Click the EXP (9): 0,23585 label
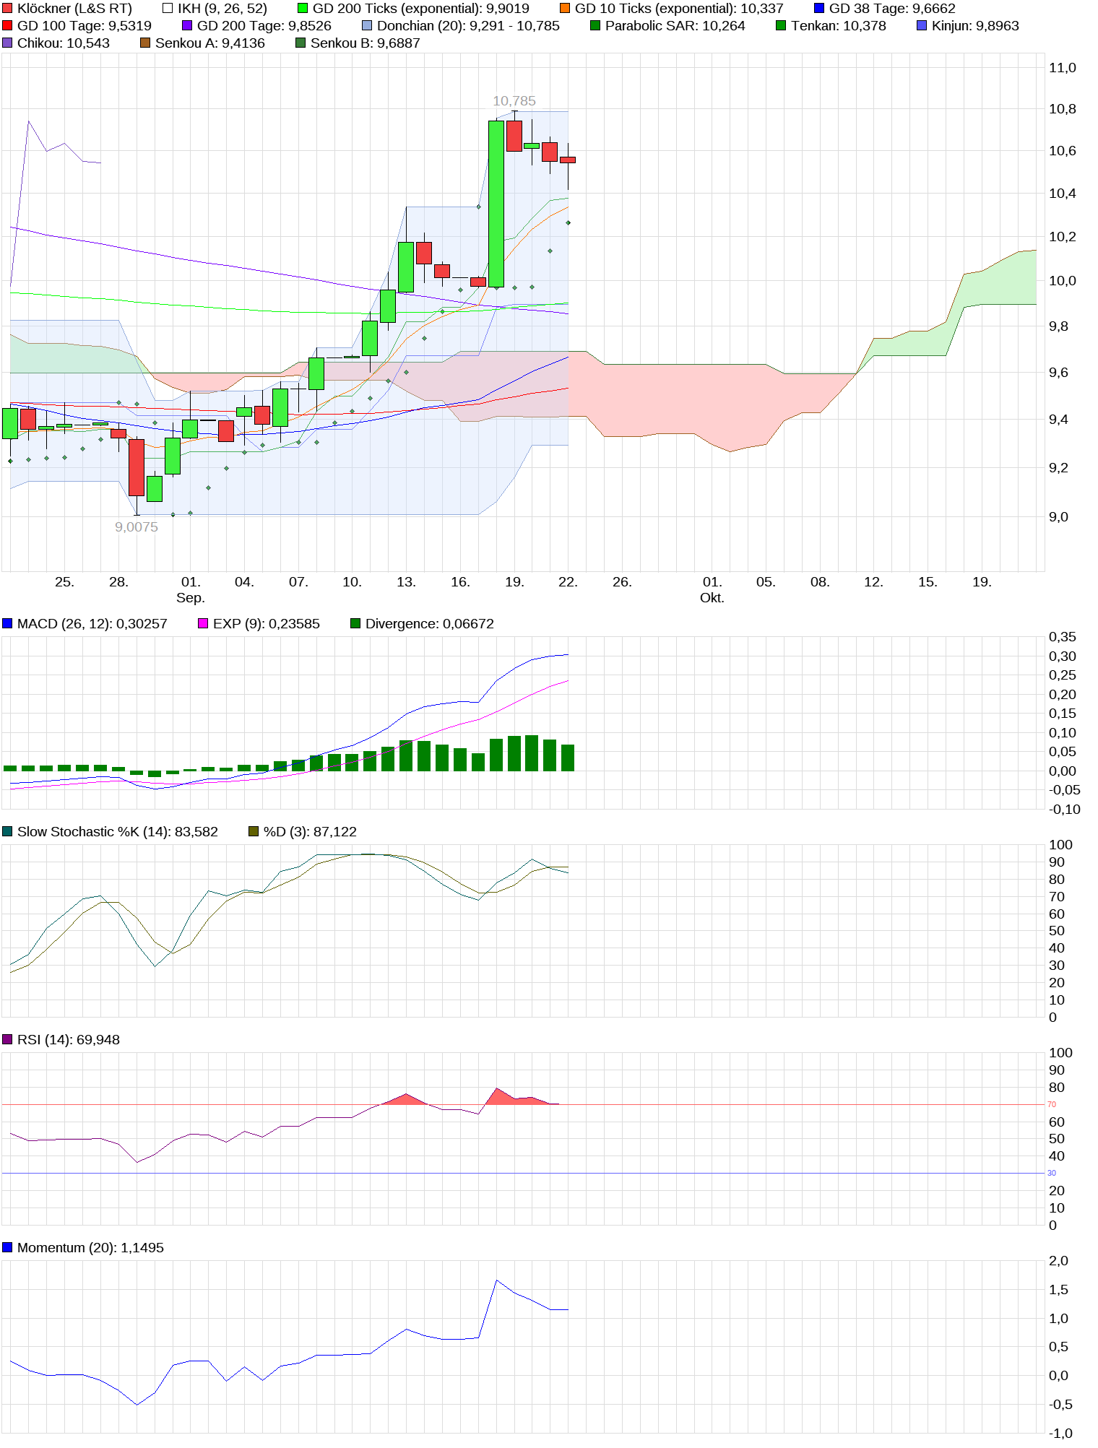Screen dimensions: 1098x1448 pos(267,623)
